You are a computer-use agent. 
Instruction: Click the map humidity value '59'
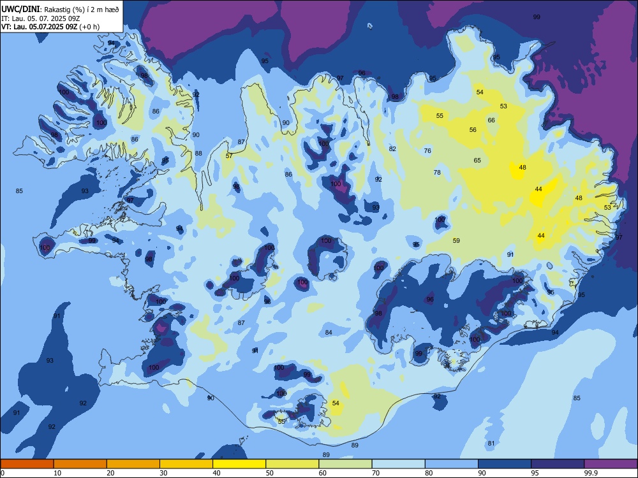(457, 241)
